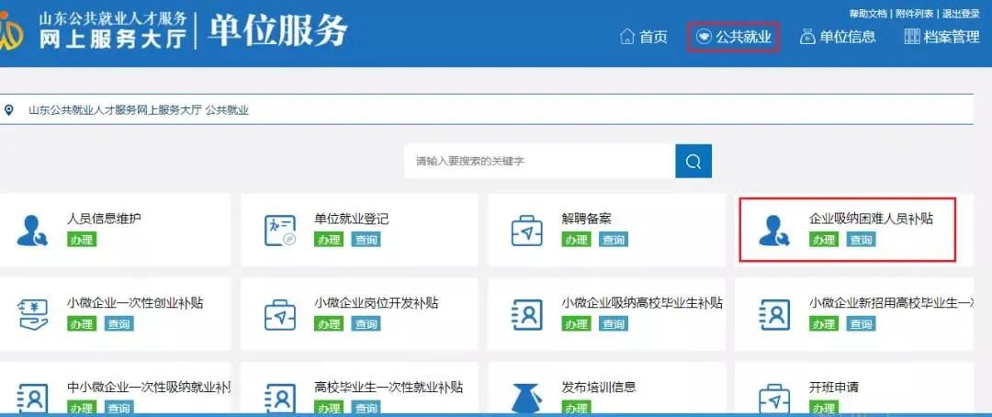Click the 小微企业岗位开发补贴 title text

[377, 303]
